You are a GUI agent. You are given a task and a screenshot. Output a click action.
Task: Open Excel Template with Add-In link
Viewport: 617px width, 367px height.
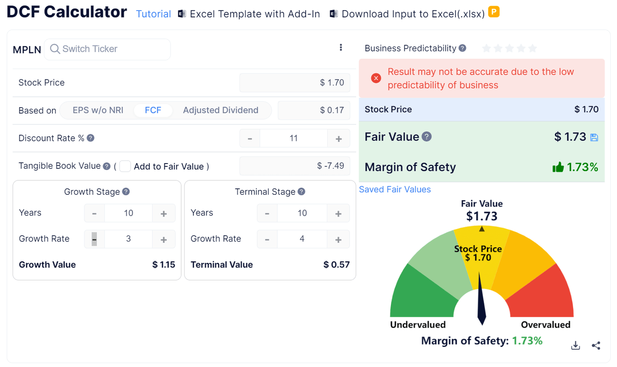(255, 14)
